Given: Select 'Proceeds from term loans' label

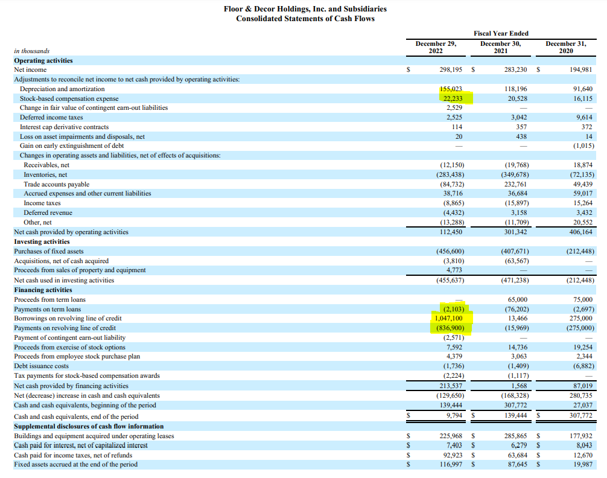Looking at the screenshot, I should tap(49, 299).
